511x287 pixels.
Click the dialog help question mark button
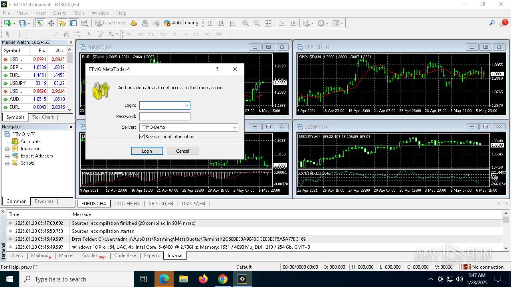217,69
